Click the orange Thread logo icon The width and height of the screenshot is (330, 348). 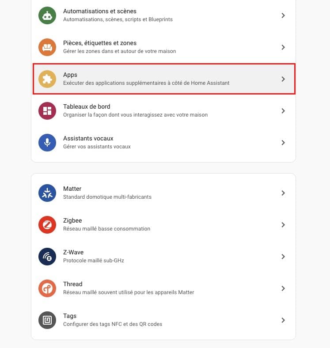point(47,288)
